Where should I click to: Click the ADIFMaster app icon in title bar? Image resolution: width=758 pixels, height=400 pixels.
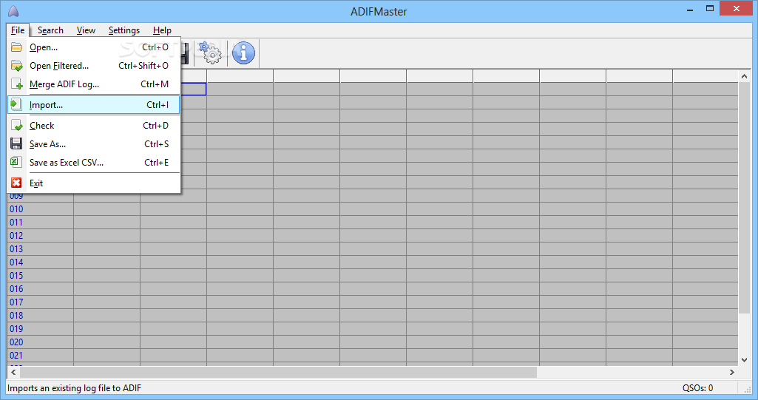[13, 11]
